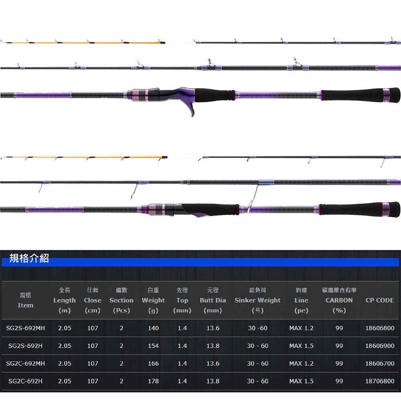Click the 規格介紹 section heading
Image resolution: width=401 pixels, height=401 pixels.
click(x=29, y=258)
